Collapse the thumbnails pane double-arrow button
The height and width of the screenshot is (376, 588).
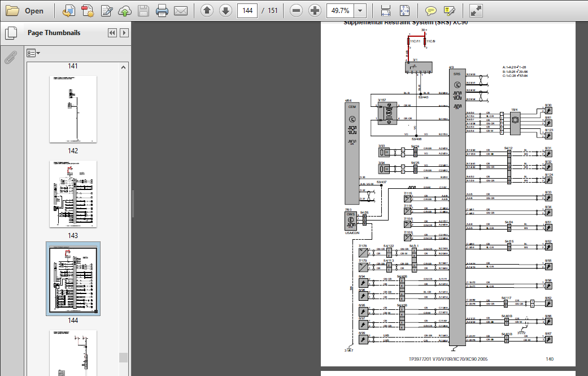coord(112,33)
